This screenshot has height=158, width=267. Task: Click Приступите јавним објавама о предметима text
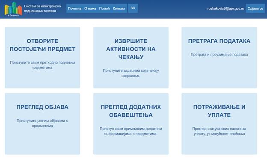tap(42, 123)
